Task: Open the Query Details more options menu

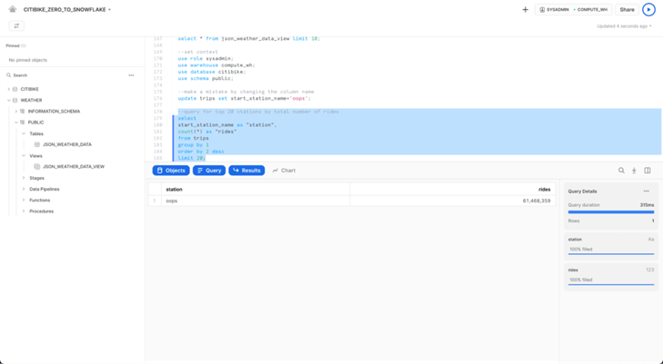Action: pyautogui.click(x=647, y=192)
